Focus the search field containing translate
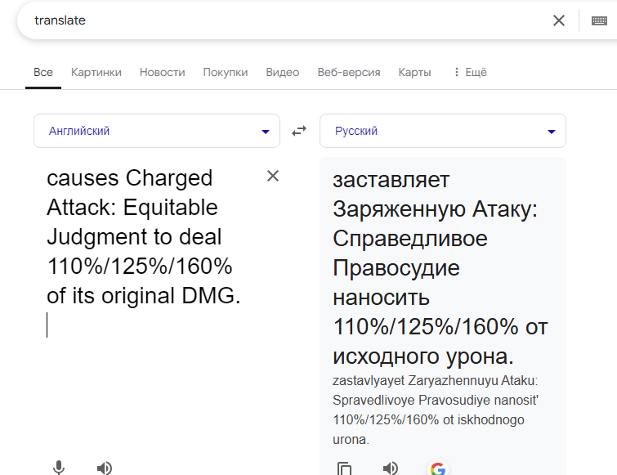This screenshot has width=617, height=475. pyautogui.click(x=284, y=20)
